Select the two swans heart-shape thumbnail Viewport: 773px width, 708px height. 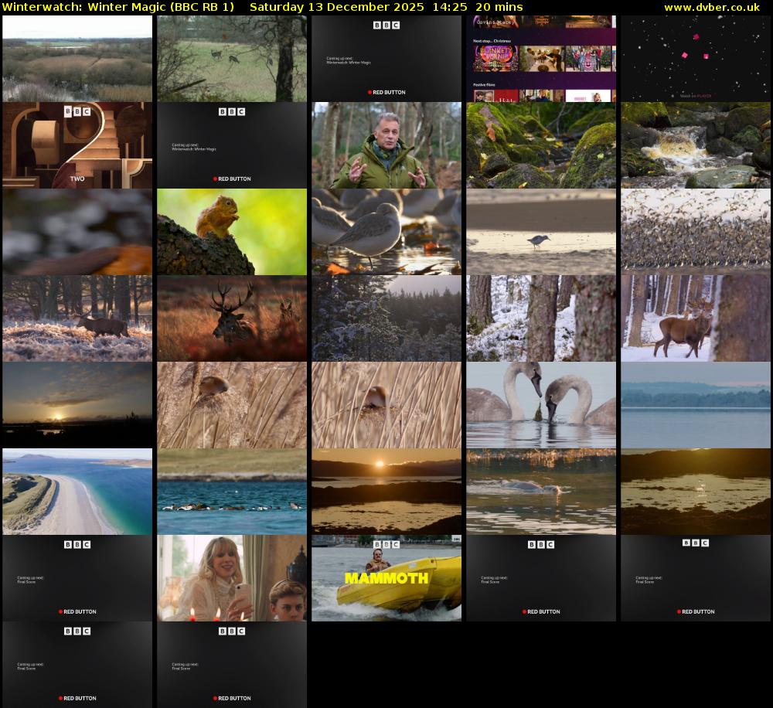541,405
